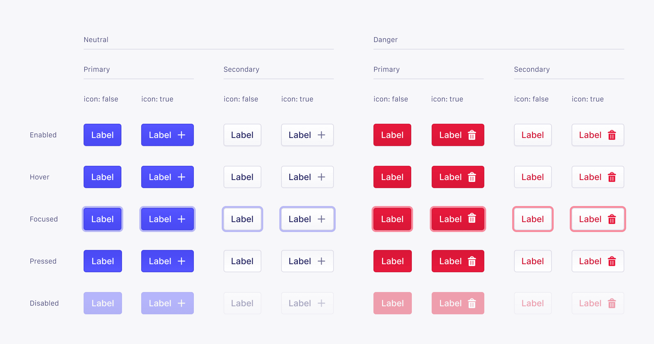
Task: Click the plus icon in Disabled Primary Neutral button
Action: click(x=182, y=303)
